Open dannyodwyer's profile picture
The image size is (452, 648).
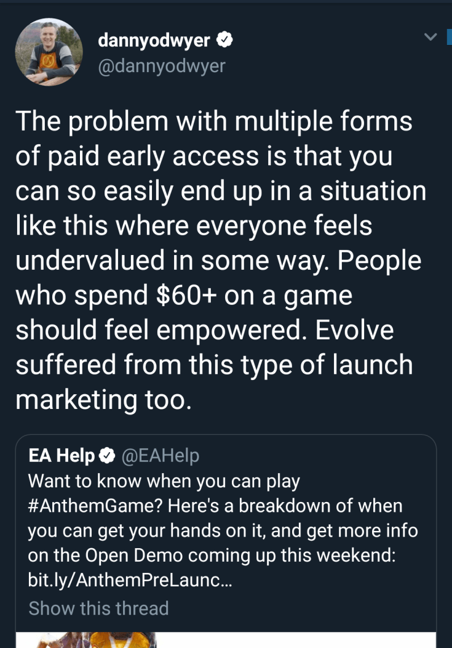coord(49,52)
